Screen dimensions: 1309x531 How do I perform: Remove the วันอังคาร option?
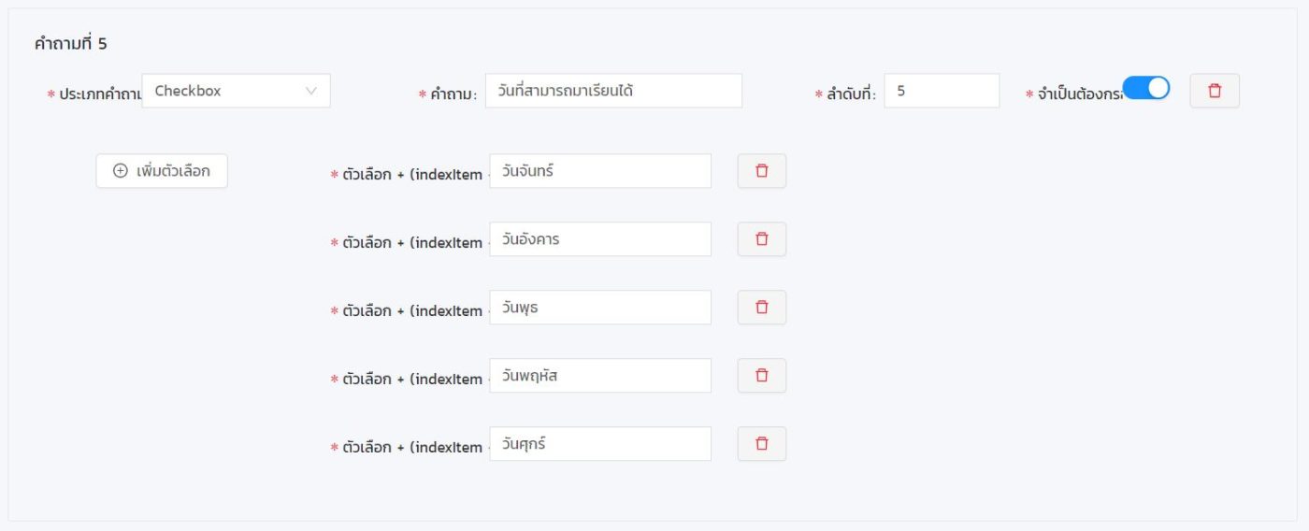761,239
